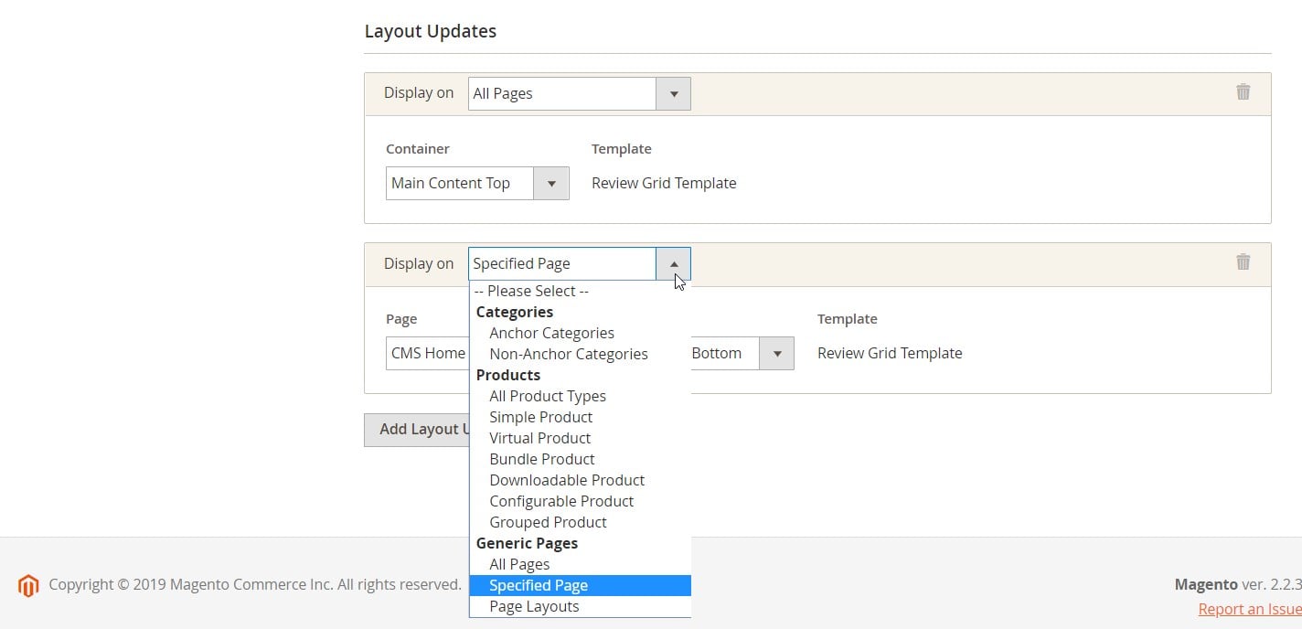Click the Generic Pages group heading
Screen dimensions: 1302x629
(528, 543)
